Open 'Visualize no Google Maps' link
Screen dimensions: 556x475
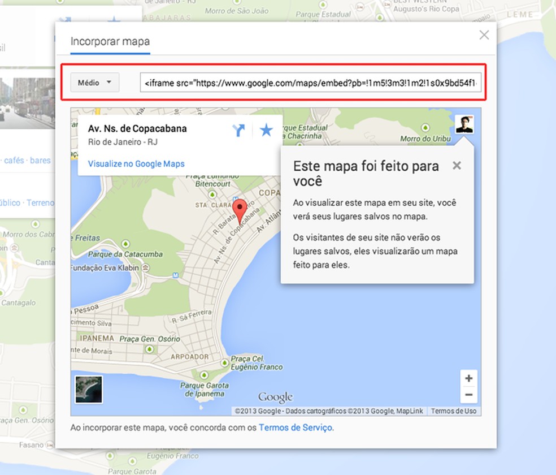coord(136,163)
